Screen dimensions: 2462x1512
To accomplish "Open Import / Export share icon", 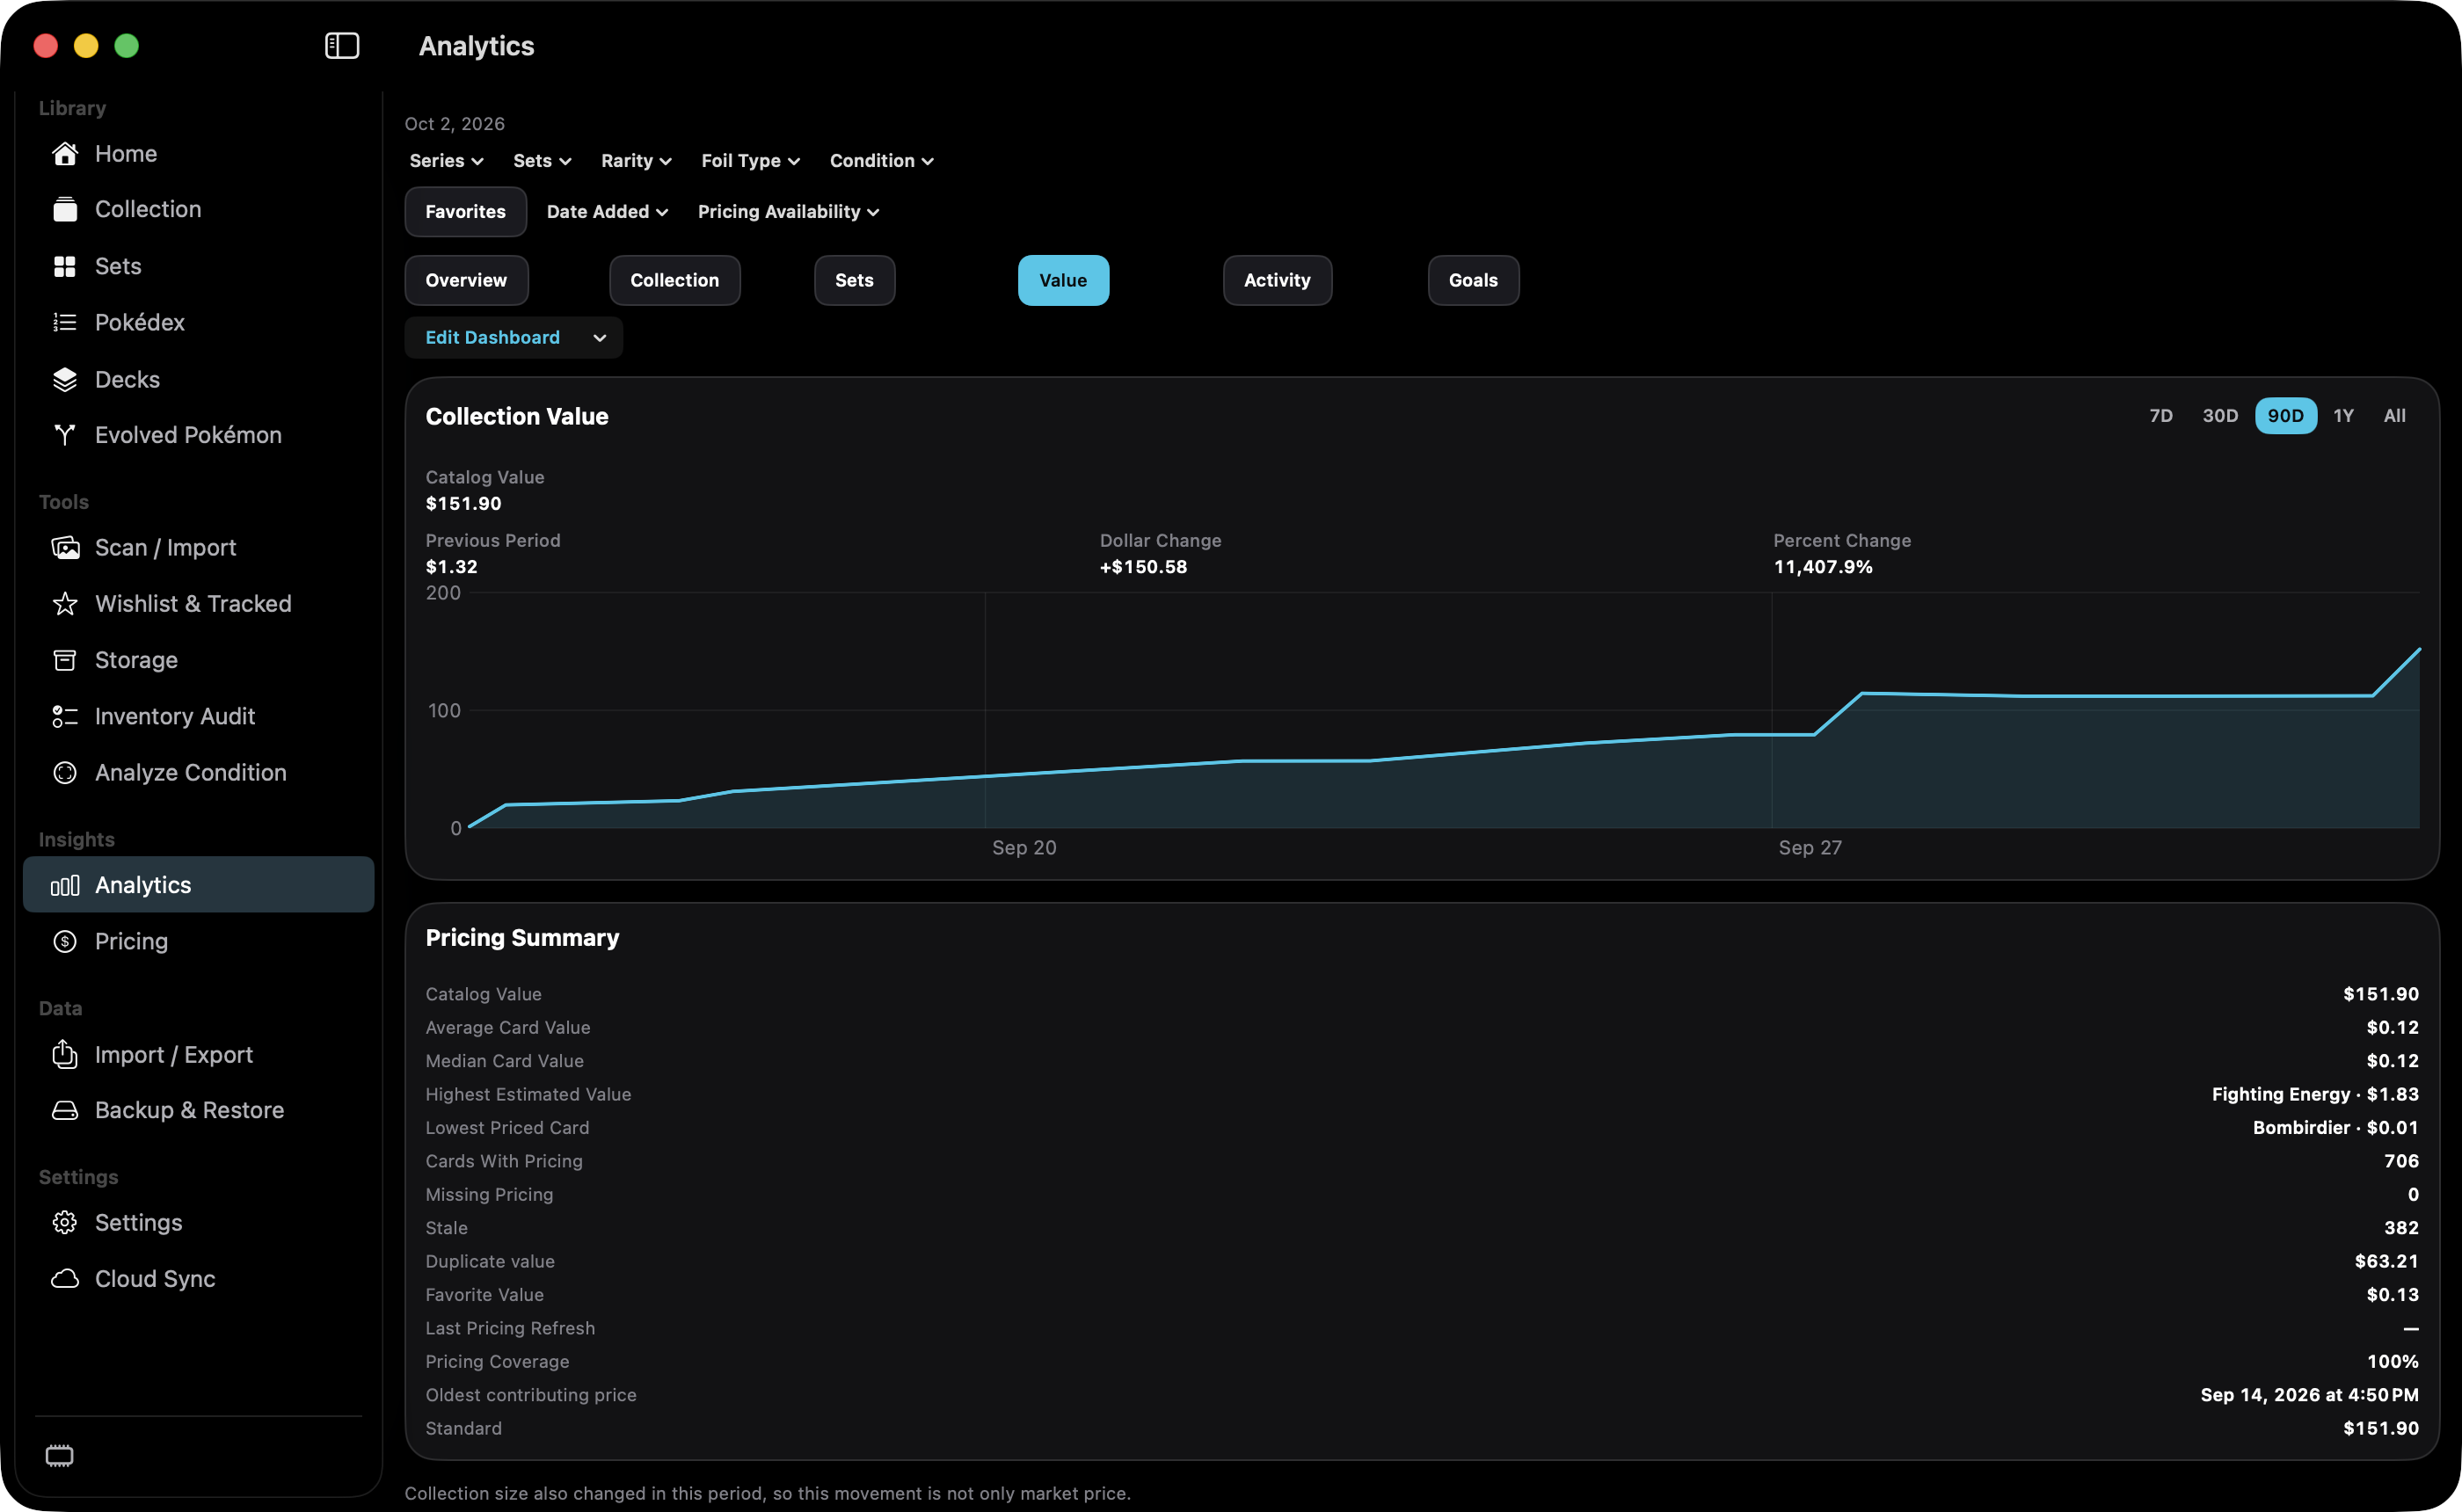I will pos(65,1054).
